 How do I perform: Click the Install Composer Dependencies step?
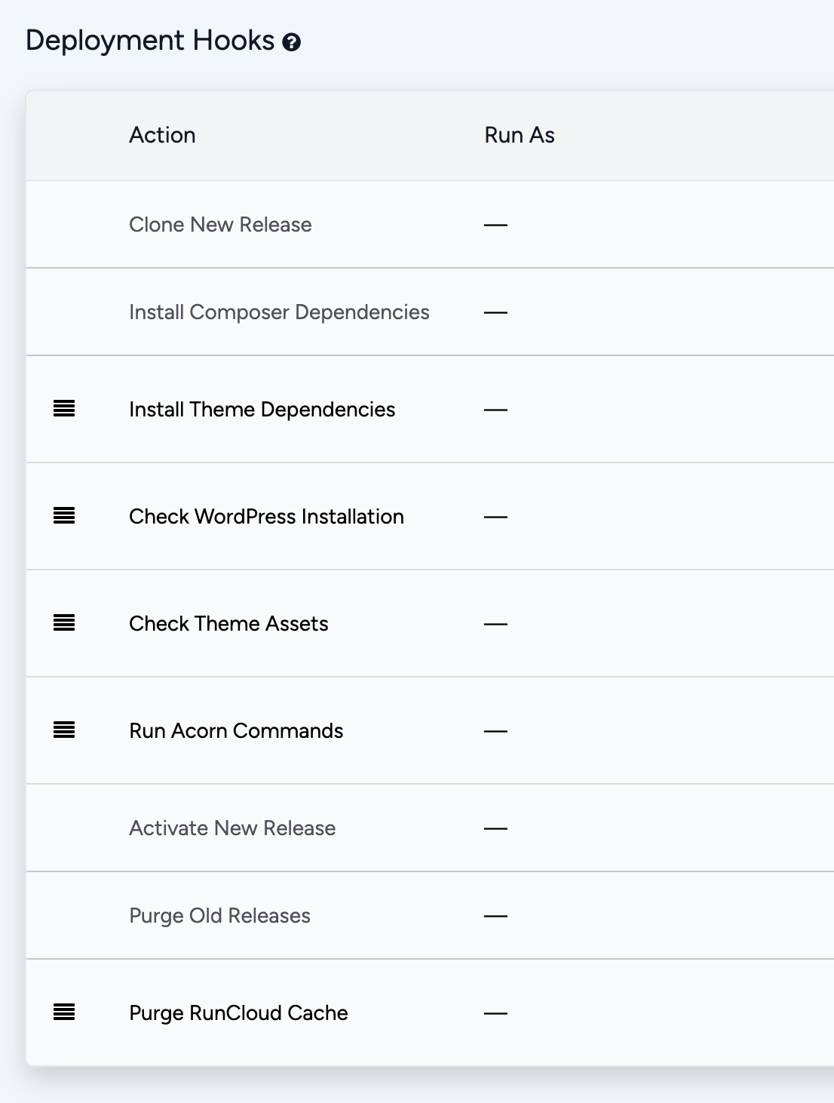point(279,312)
